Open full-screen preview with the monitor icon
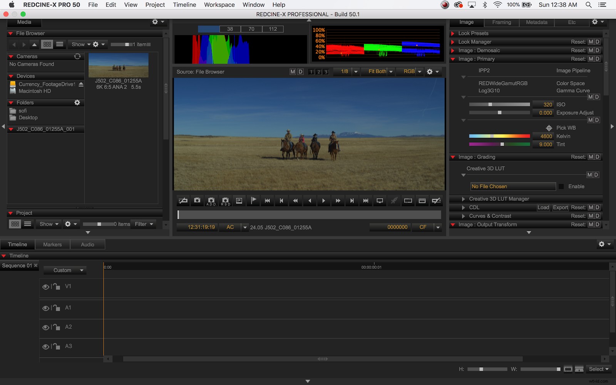Screen dimensions: 616x385 (380, 201)
